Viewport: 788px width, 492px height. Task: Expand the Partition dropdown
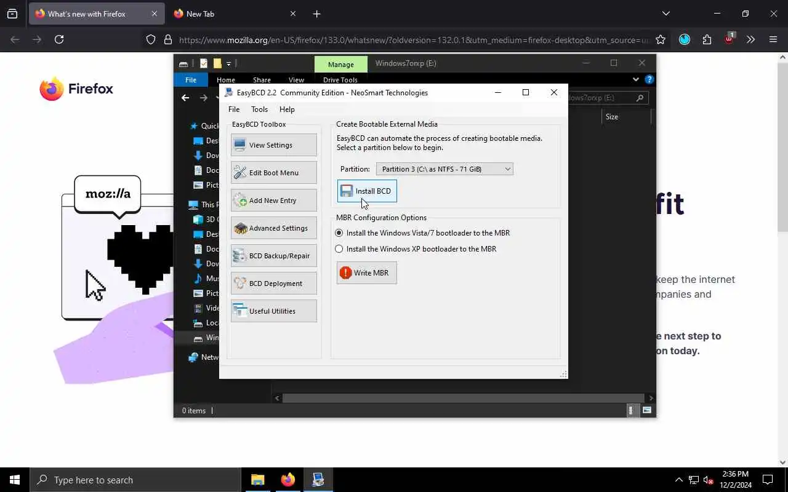(444, 169)
